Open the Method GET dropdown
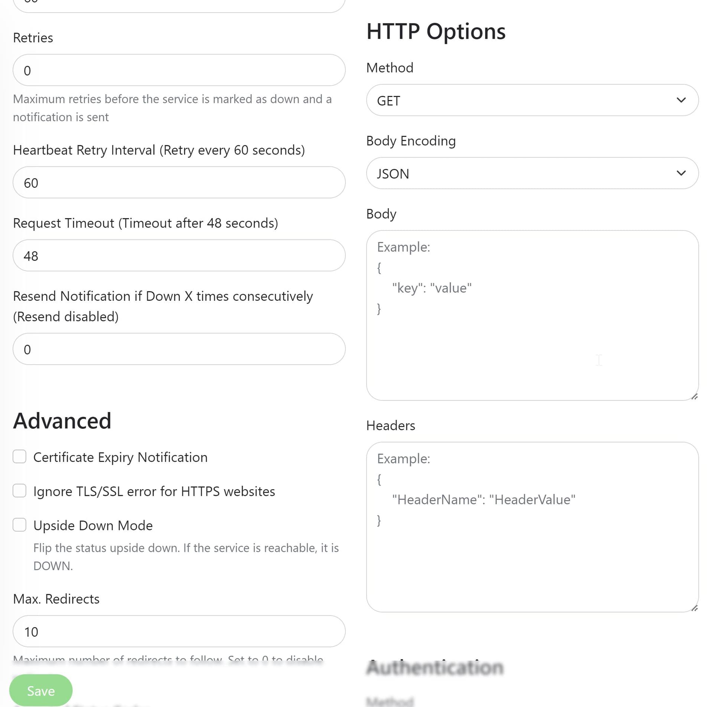 [520, 100]
